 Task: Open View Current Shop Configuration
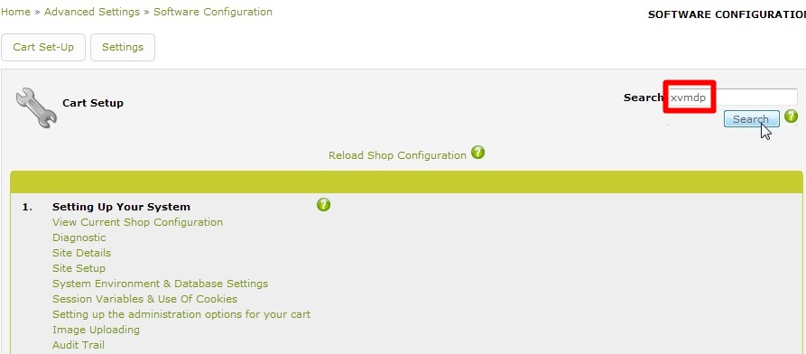(x=138, y=222)
